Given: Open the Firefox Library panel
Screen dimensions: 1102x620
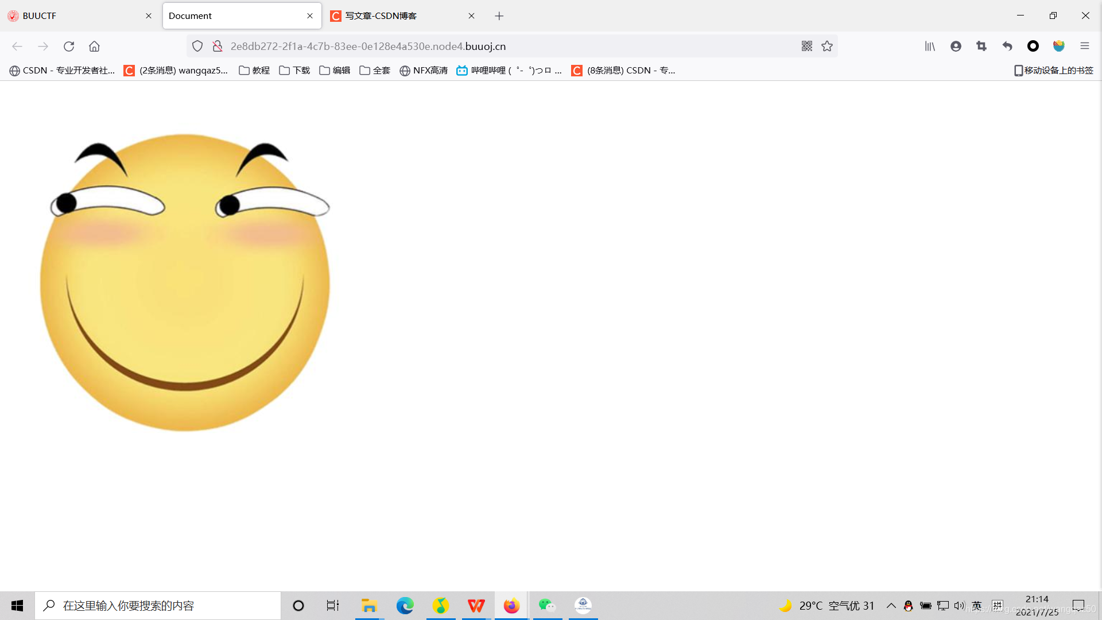Looking at the screenshot, I should click(929, 46).
